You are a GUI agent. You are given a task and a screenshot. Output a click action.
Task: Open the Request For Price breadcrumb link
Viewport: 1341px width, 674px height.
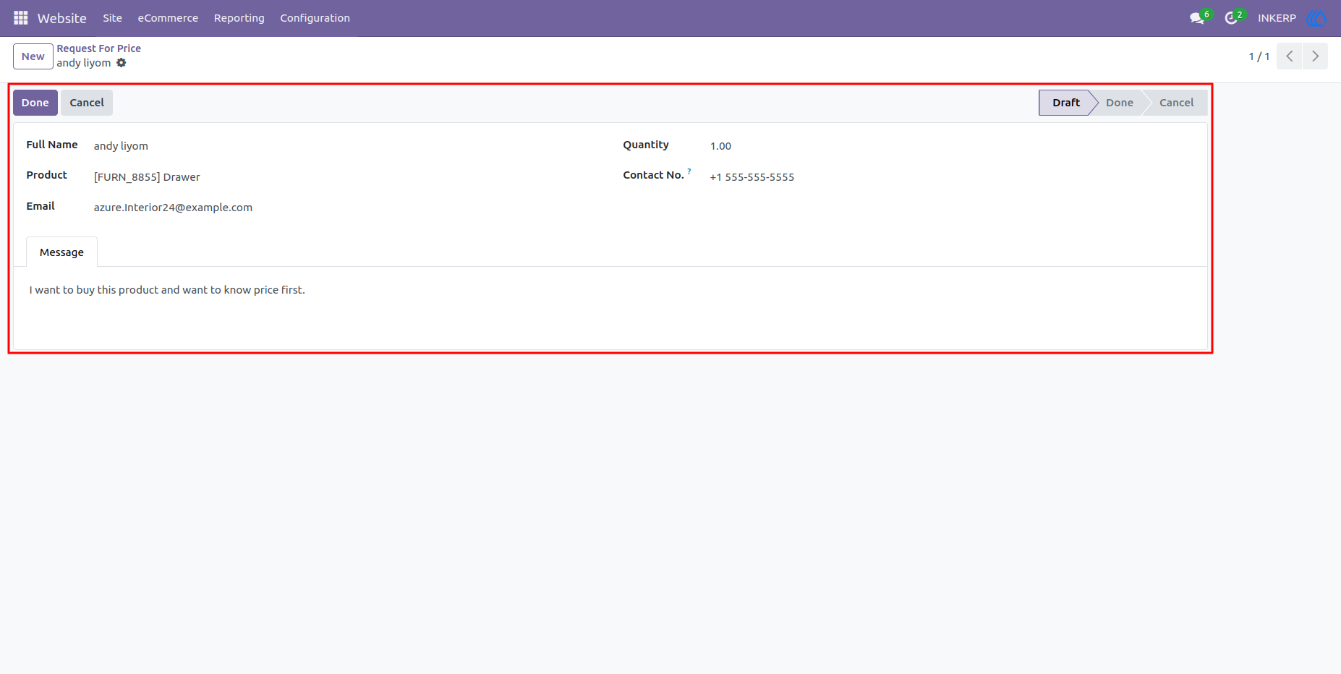coord(99,48)
